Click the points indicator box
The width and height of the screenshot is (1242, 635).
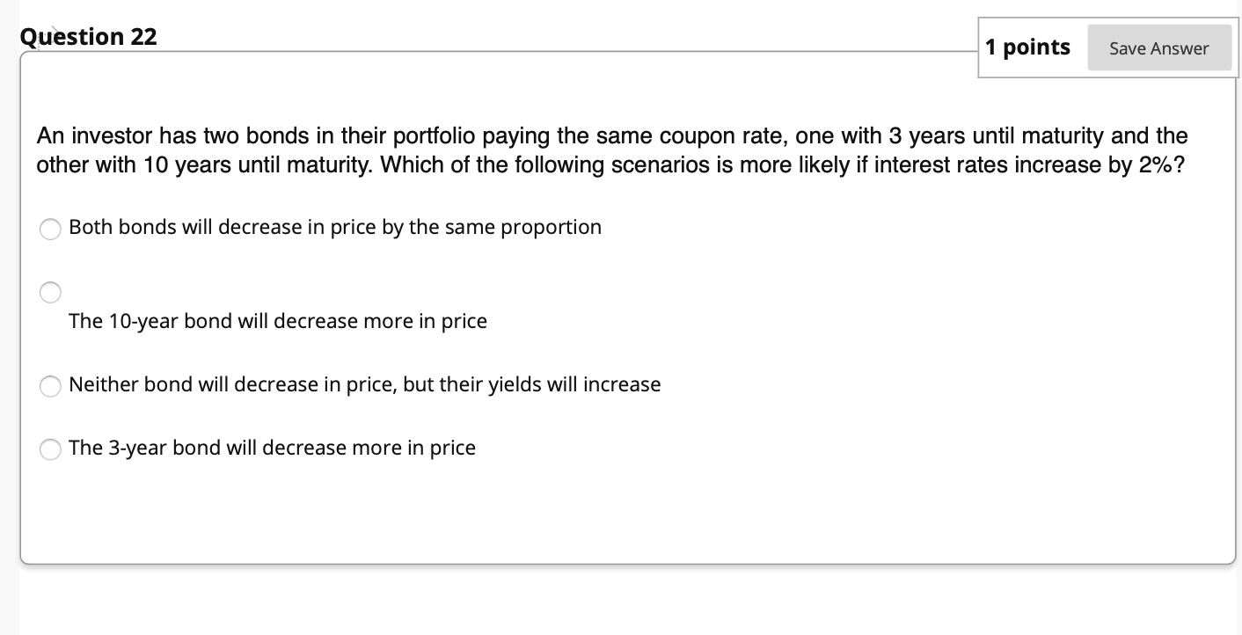tap(1028, 47)
